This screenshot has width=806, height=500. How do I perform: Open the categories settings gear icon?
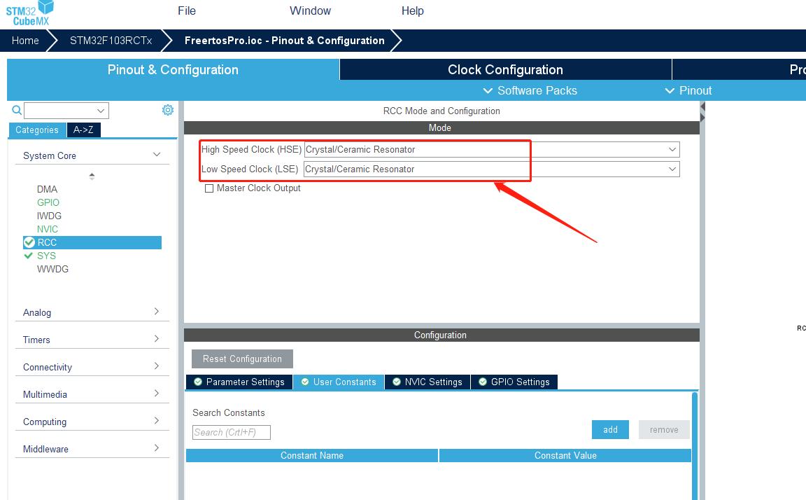click(x=168, y=110)
